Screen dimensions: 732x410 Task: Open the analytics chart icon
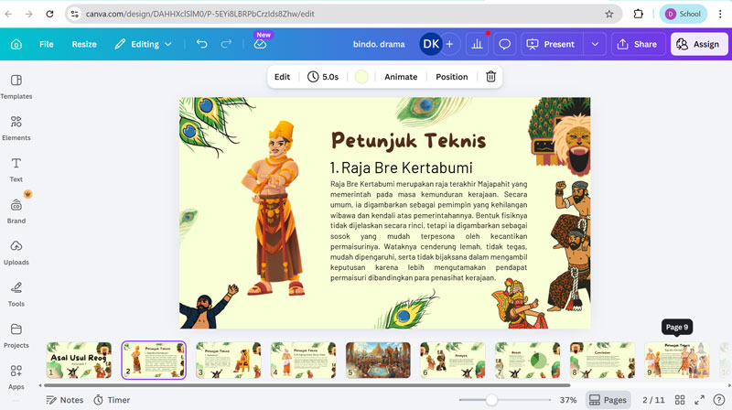[477, 44]
